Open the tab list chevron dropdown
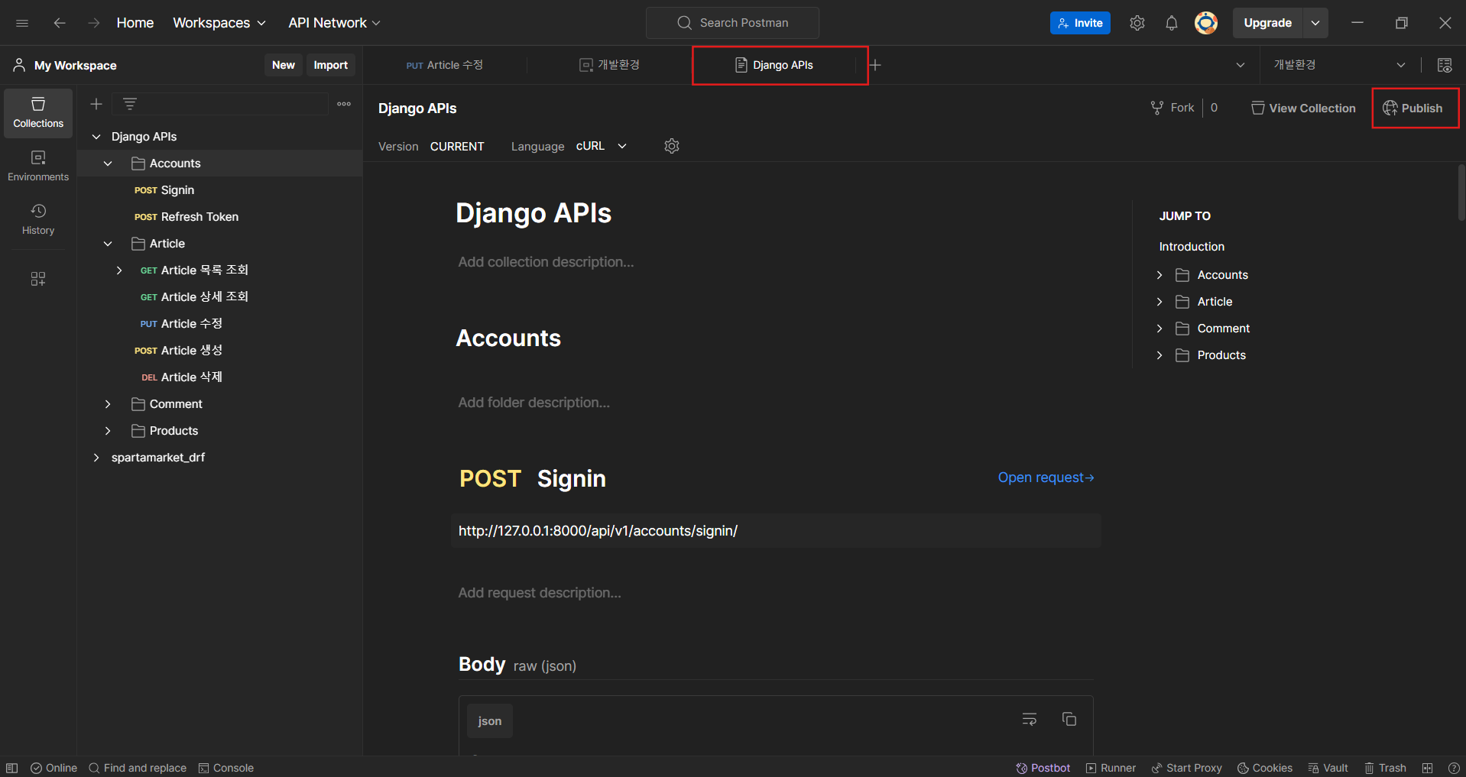The height and width of the screenshot is (777, 1466). (x=1240, y=65)
